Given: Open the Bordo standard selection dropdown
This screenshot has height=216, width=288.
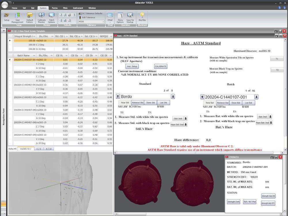Looking at the screenshot, I should [x=173, y=96].
